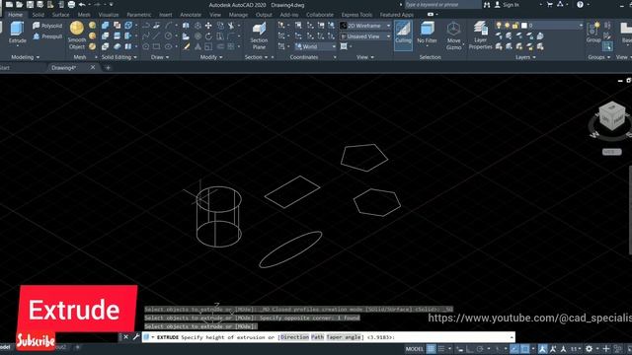
Task: Choose the Path option in command line
Action: tap(317, 337)
